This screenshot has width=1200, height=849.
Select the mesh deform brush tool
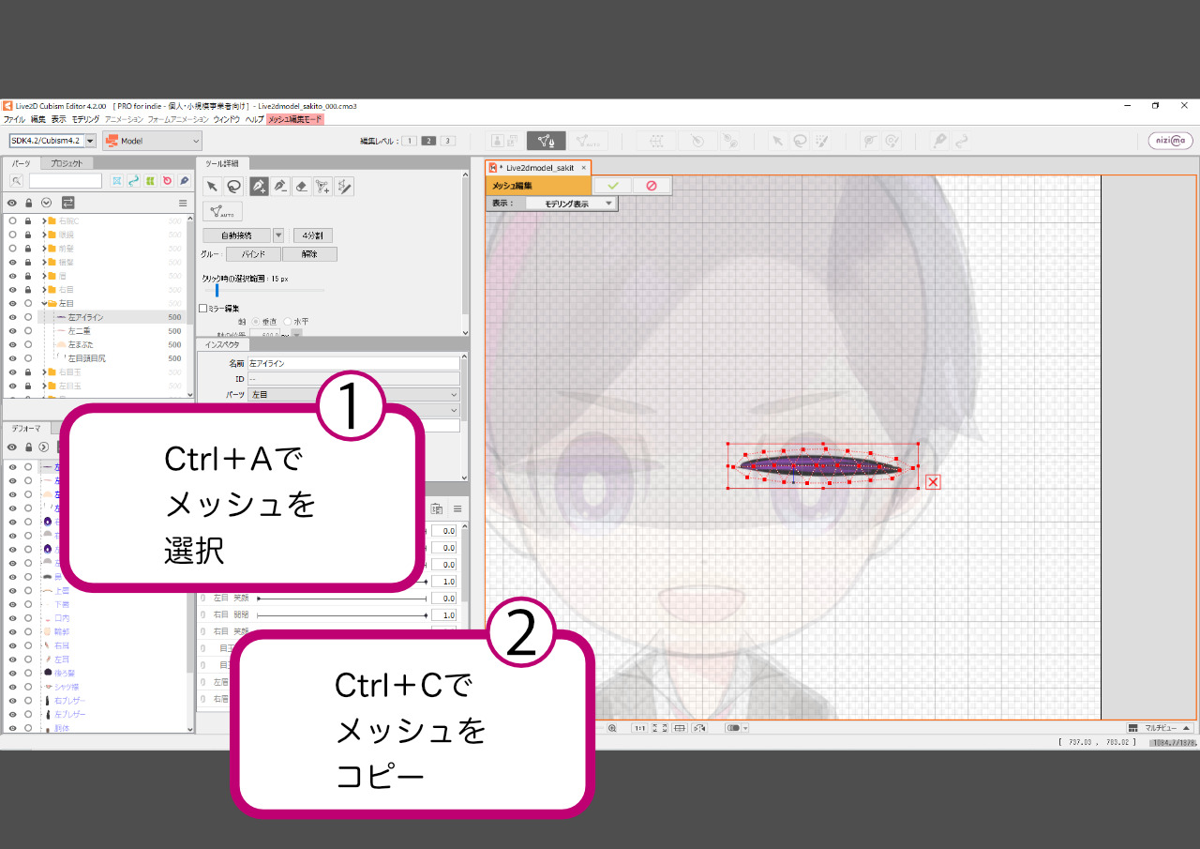coord(344,186)
